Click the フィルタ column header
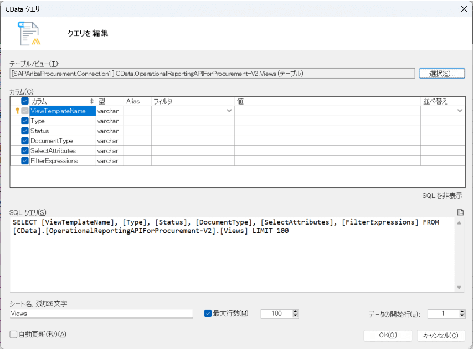The height and width of the screenshot is (349, 473). [x=193, y=101]
